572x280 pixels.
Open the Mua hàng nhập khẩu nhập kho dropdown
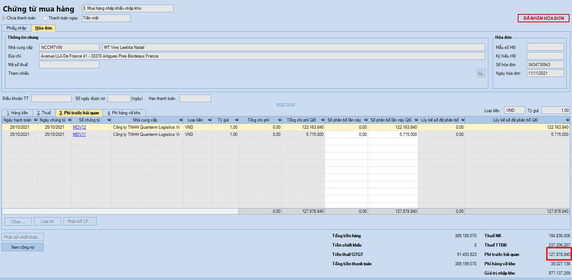click(x=127, y=8)
